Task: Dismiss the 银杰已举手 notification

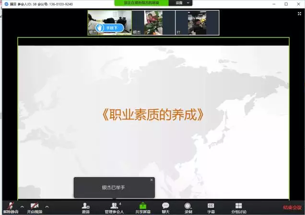Action: point(152,180)
